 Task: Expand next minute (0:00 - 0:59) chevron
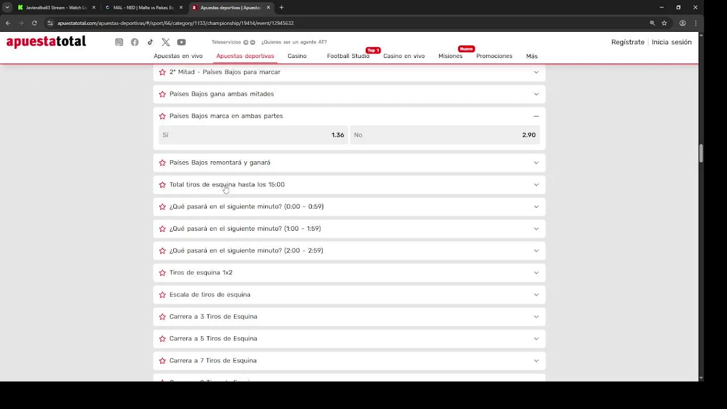tap(536, 207)
